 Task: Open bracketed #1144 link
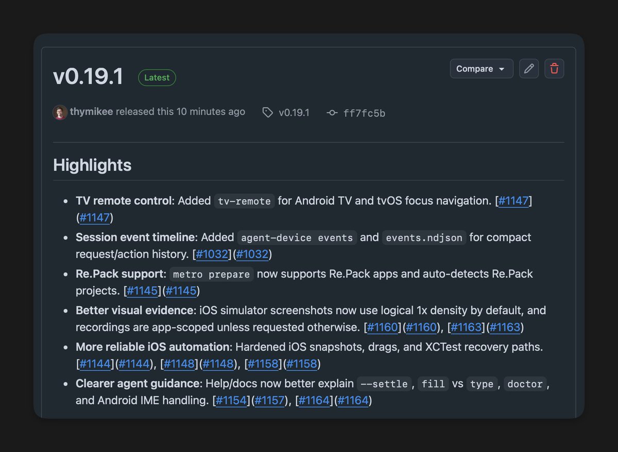95,363
